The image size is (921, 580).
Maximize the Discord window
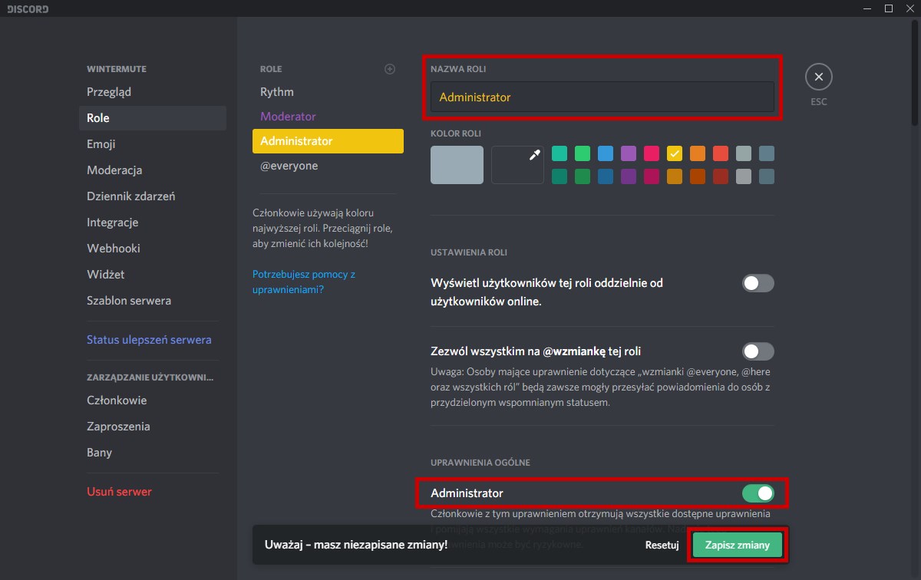pos(889,8)
